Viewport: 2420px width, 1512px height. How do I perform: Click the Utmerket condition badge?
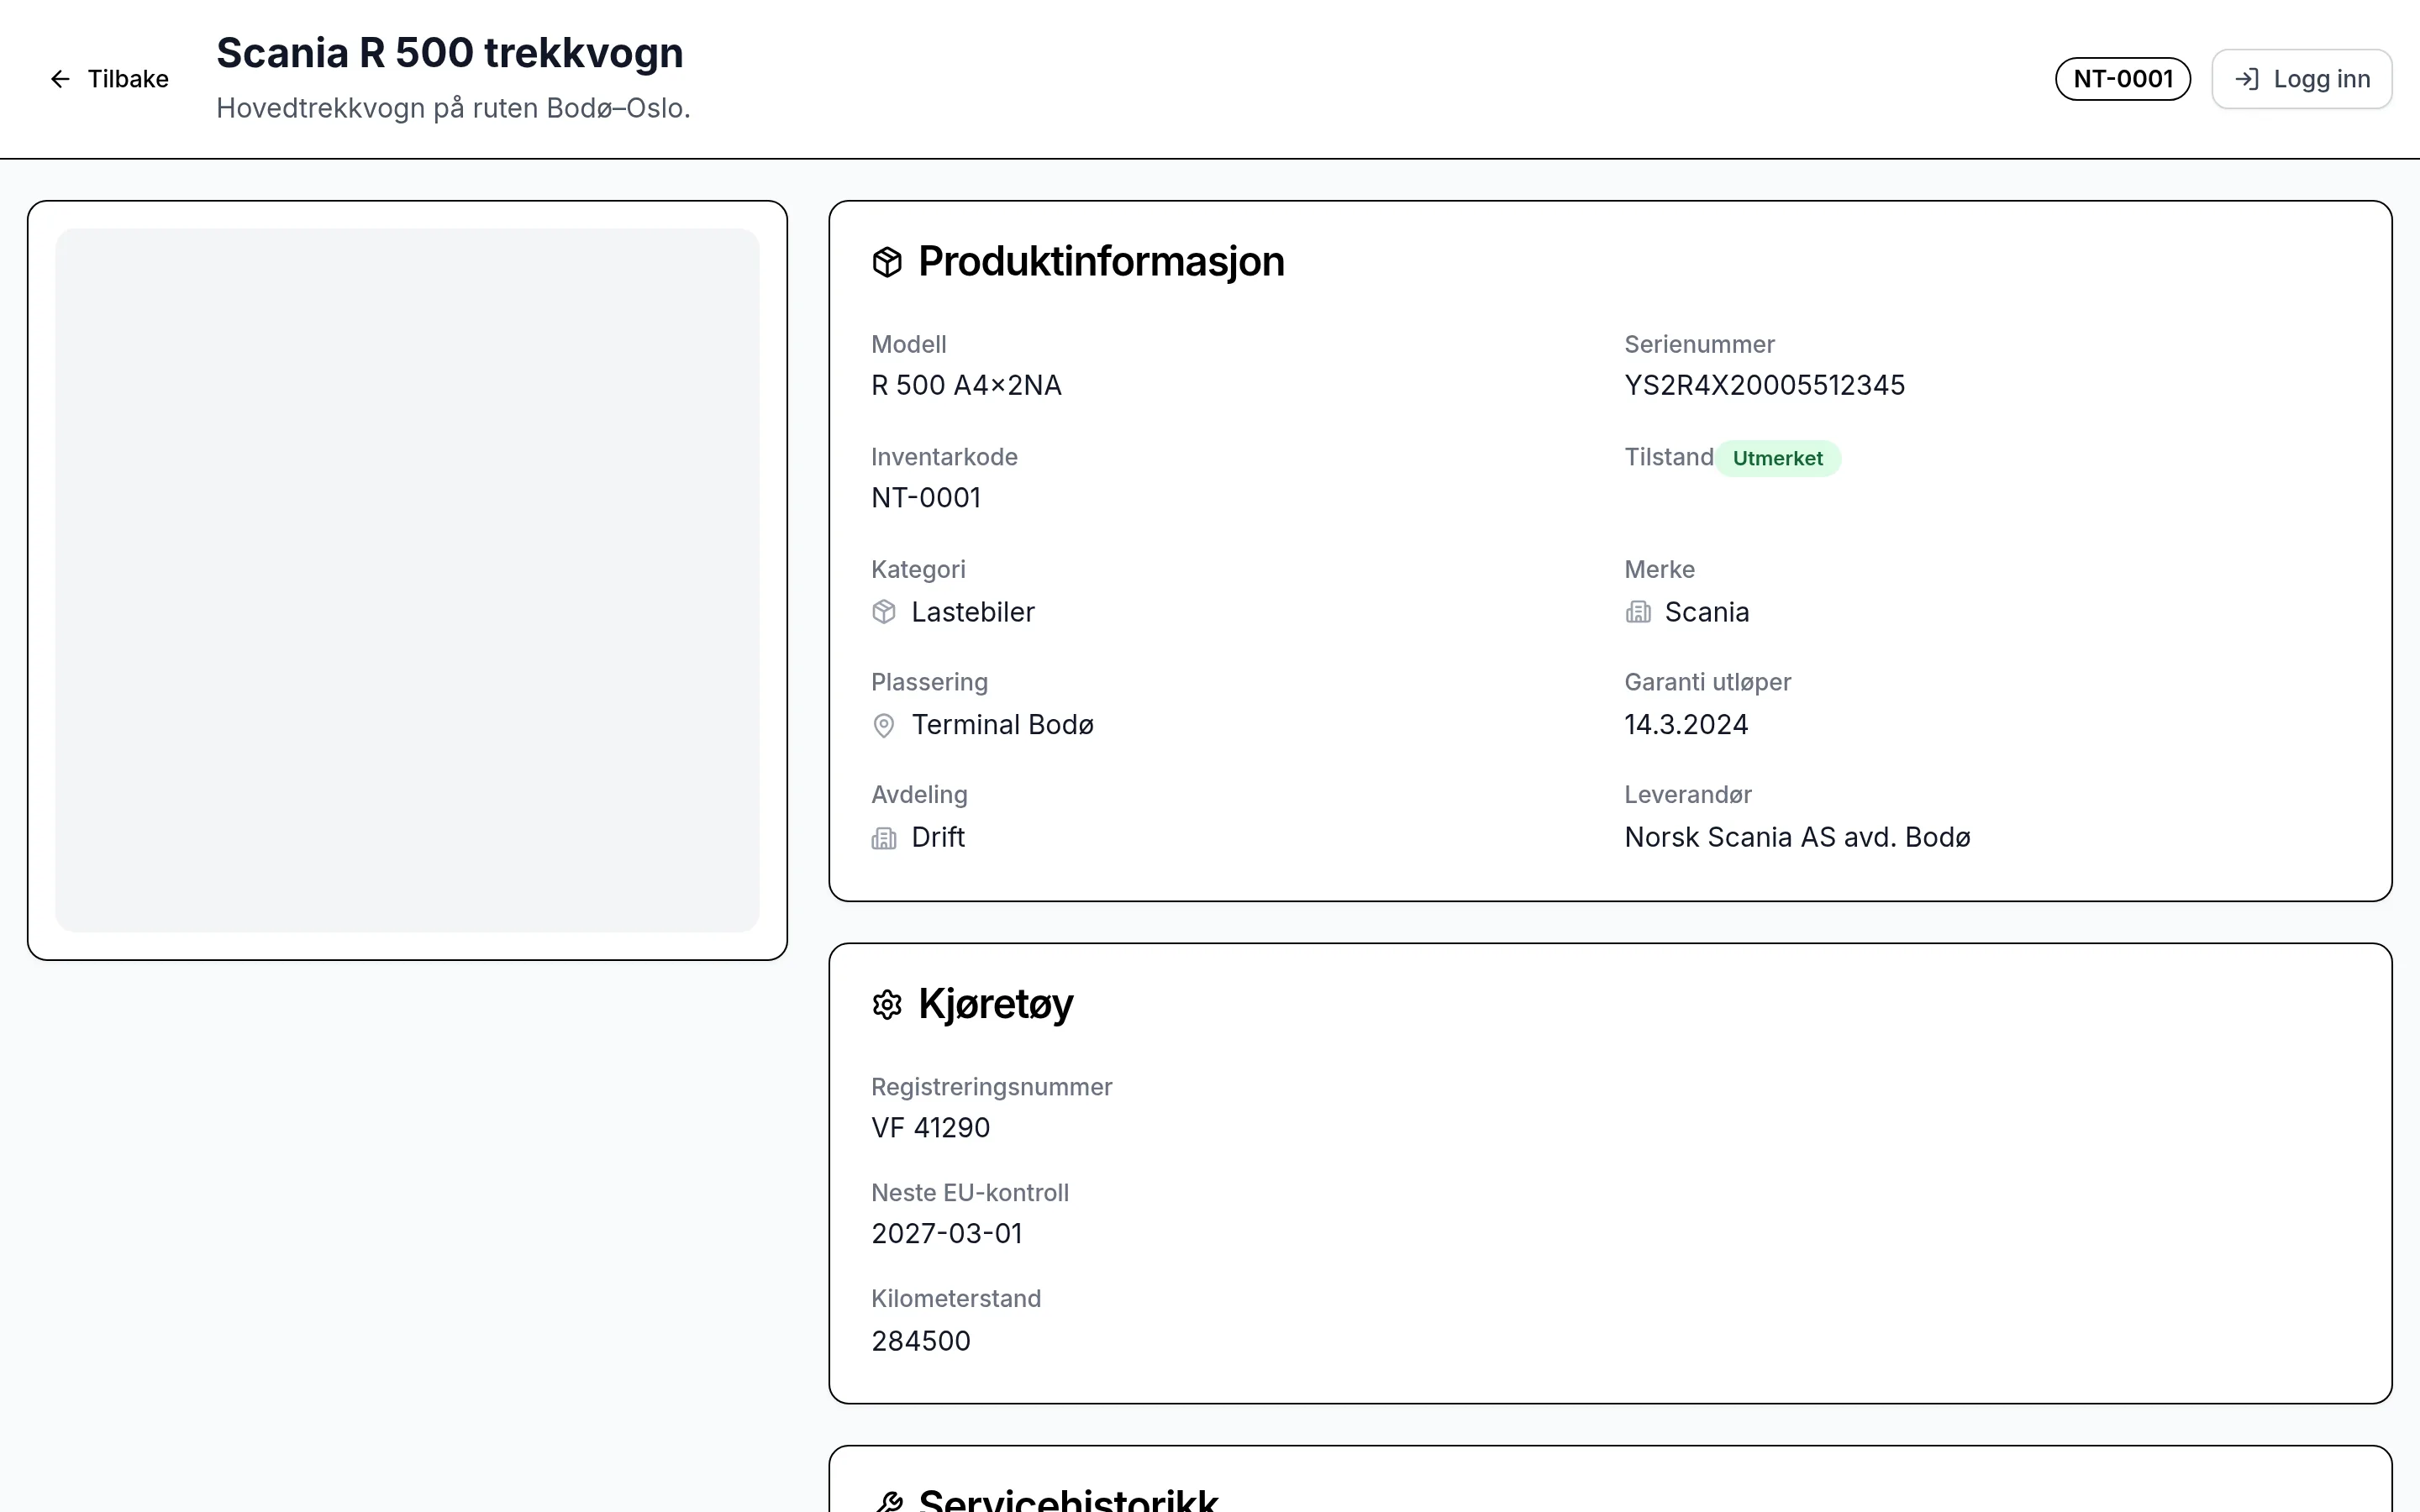point(1777,458)
